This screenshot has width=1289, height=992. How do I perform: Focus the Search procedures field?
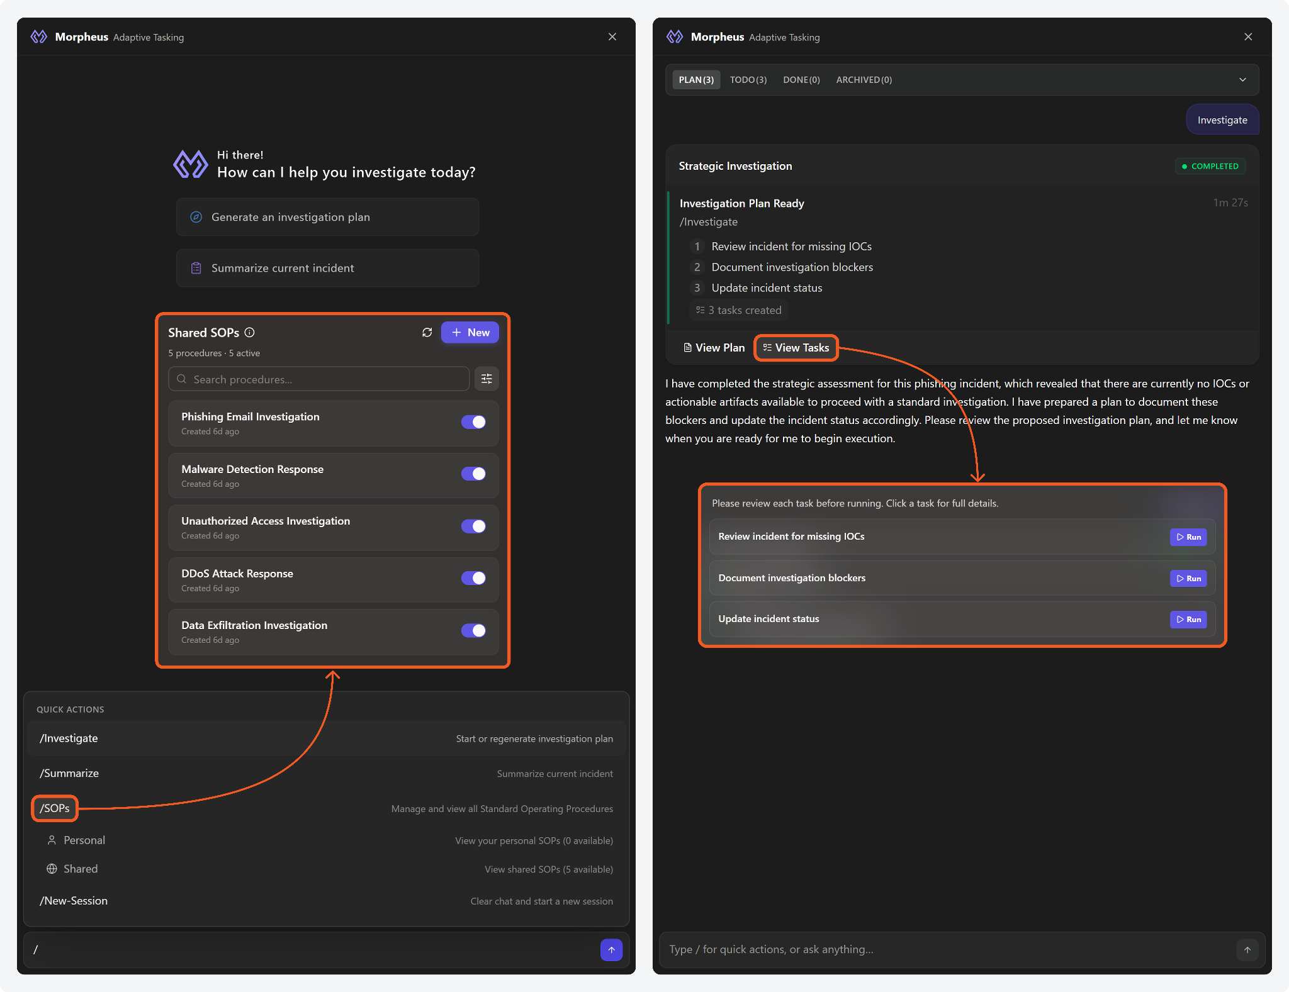319,379
